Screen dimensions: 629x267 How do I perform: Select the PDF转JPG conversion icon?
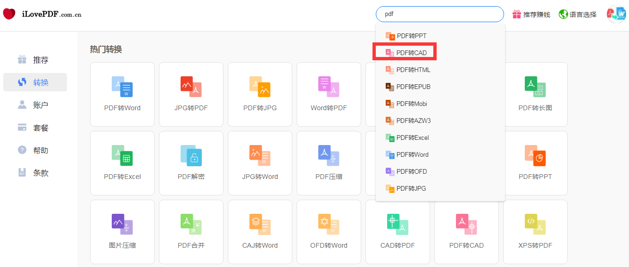pos(260,87)
